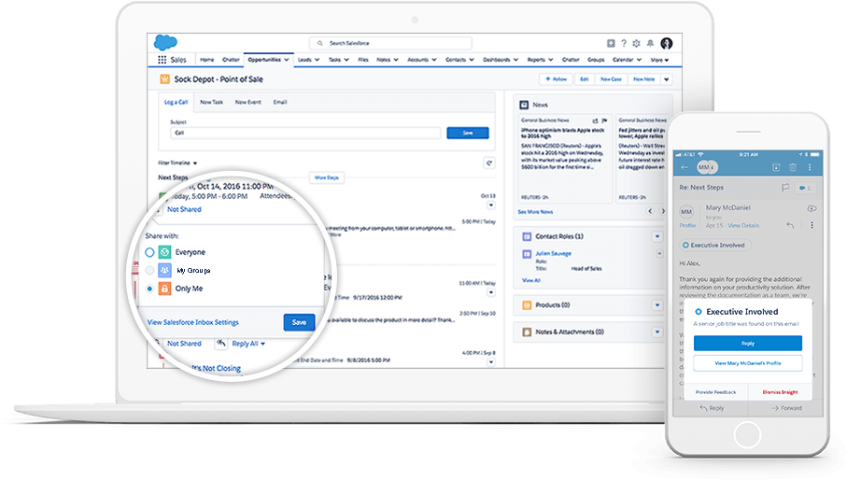Click the New Case button

tap(611, 79)
